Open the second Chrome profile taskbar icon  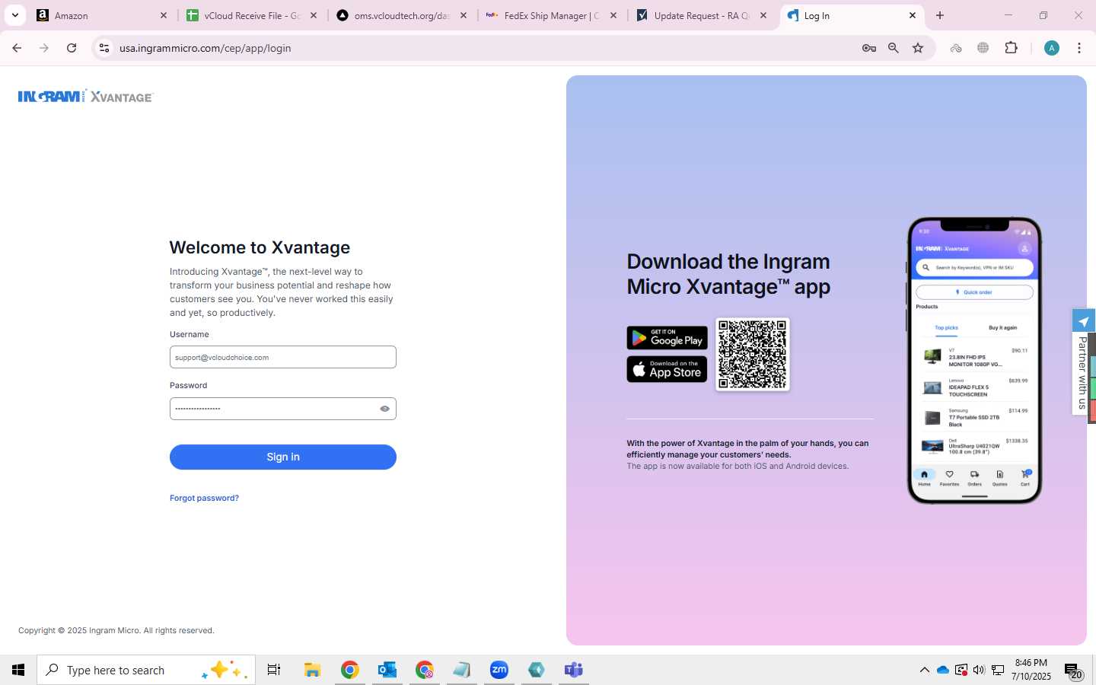425,670
